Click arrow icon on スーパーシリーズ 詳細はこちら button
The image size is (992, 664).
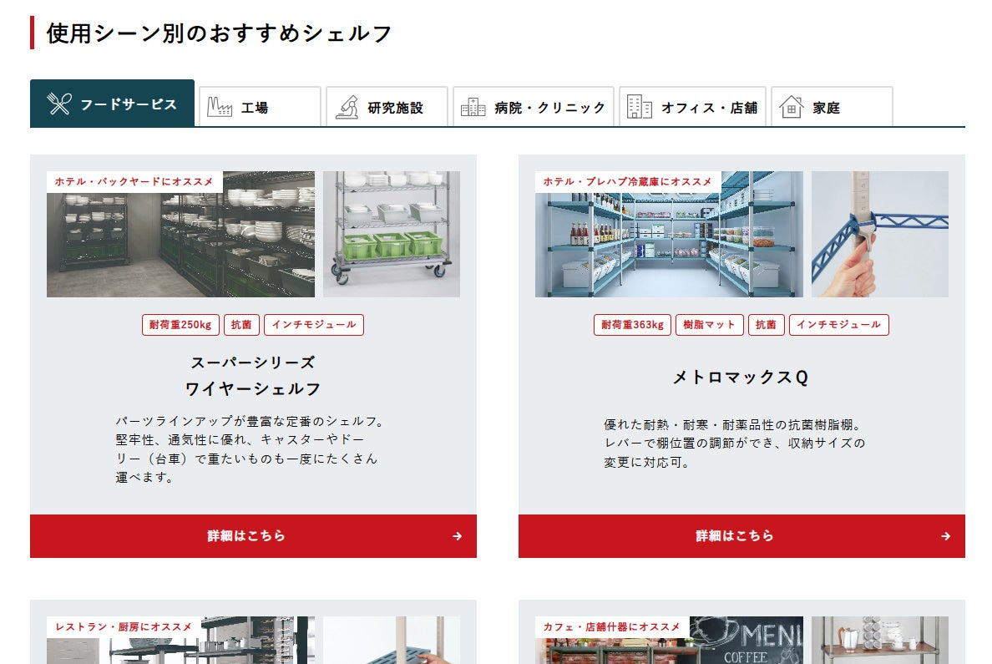click(457, 536)
